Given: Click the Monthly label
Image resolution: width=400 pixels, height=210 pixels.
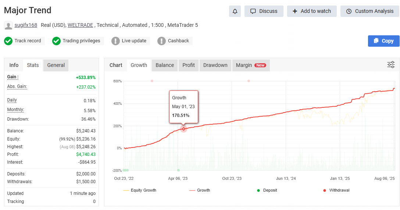Looking at the screenshot, I should tap(15, 110).
